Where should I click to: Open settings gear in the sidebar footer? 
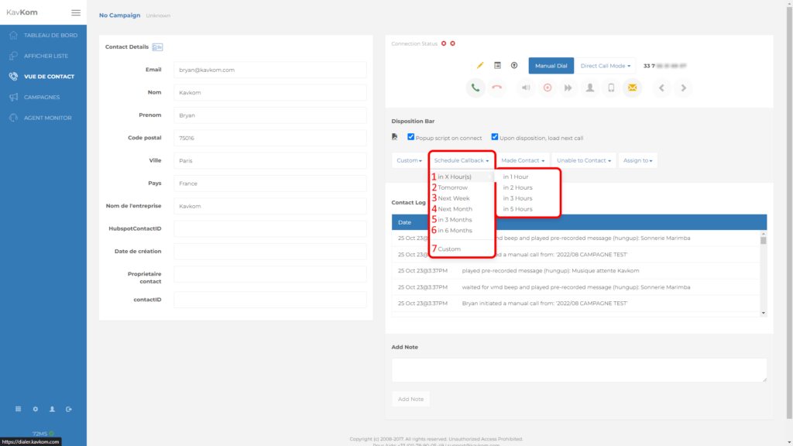click(35, 409)
